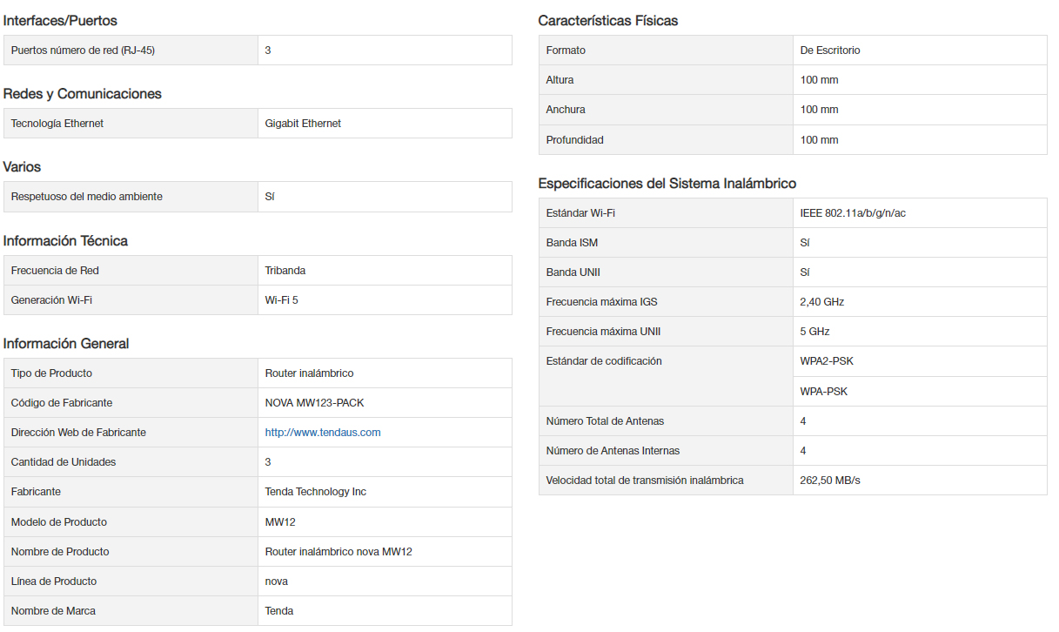Click the 'Tecnología Ethernet' label cell

click(x=131, y=124)
